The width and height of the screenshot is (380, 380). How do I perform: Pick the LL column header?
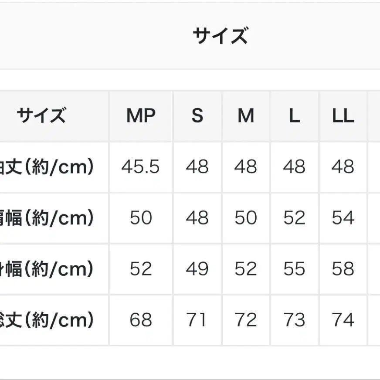(x=343, y=116)
